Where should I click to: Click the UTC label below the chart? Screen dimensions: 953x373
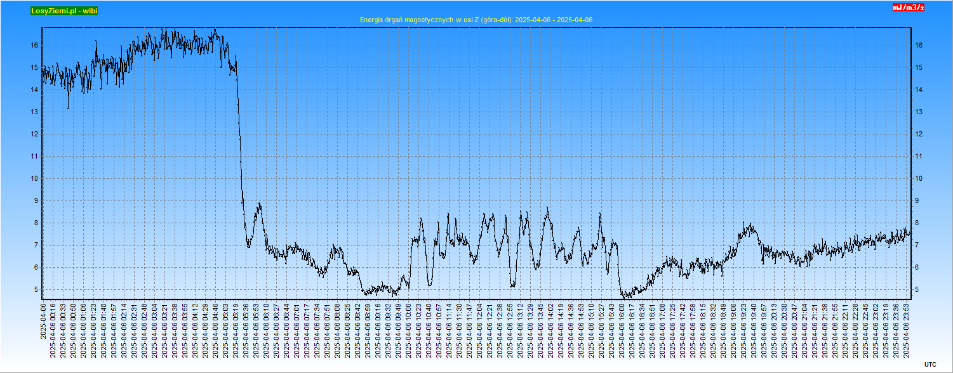click(x=930, y=364)
